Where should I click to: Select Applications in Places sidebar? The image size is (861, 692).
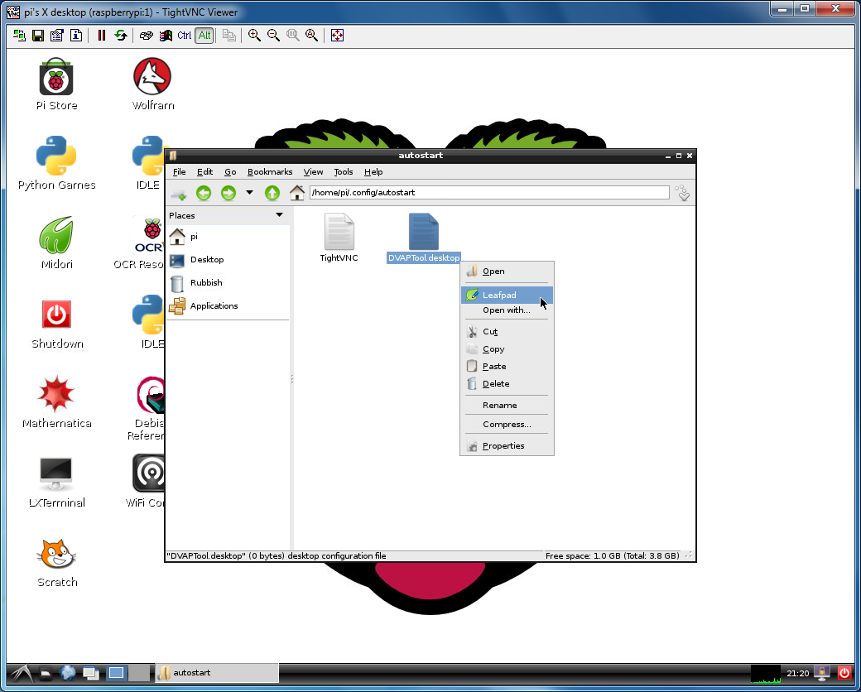click(x=228, y=306)
